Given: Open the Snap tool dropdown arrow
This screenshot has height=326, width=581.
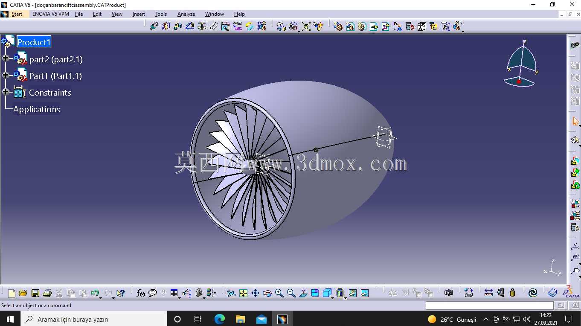Looking at the screenshot, I should click(x=299, y=31).
